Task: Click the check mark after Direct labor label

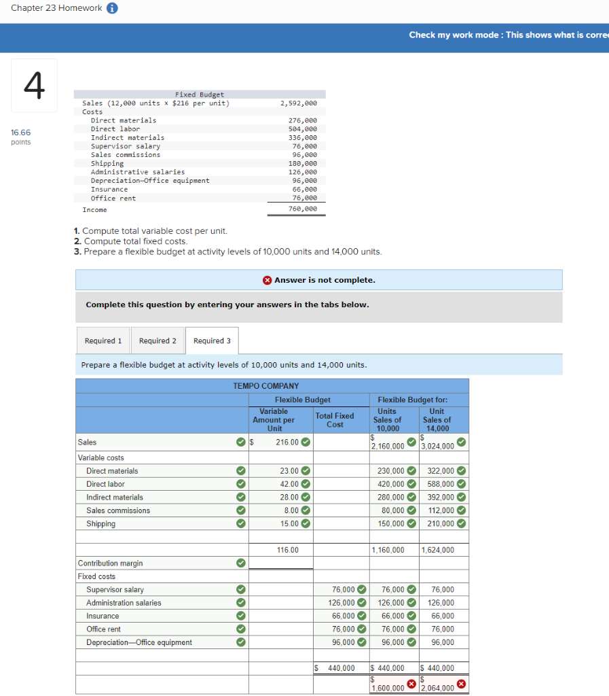Action: click(x=240, y=484)
